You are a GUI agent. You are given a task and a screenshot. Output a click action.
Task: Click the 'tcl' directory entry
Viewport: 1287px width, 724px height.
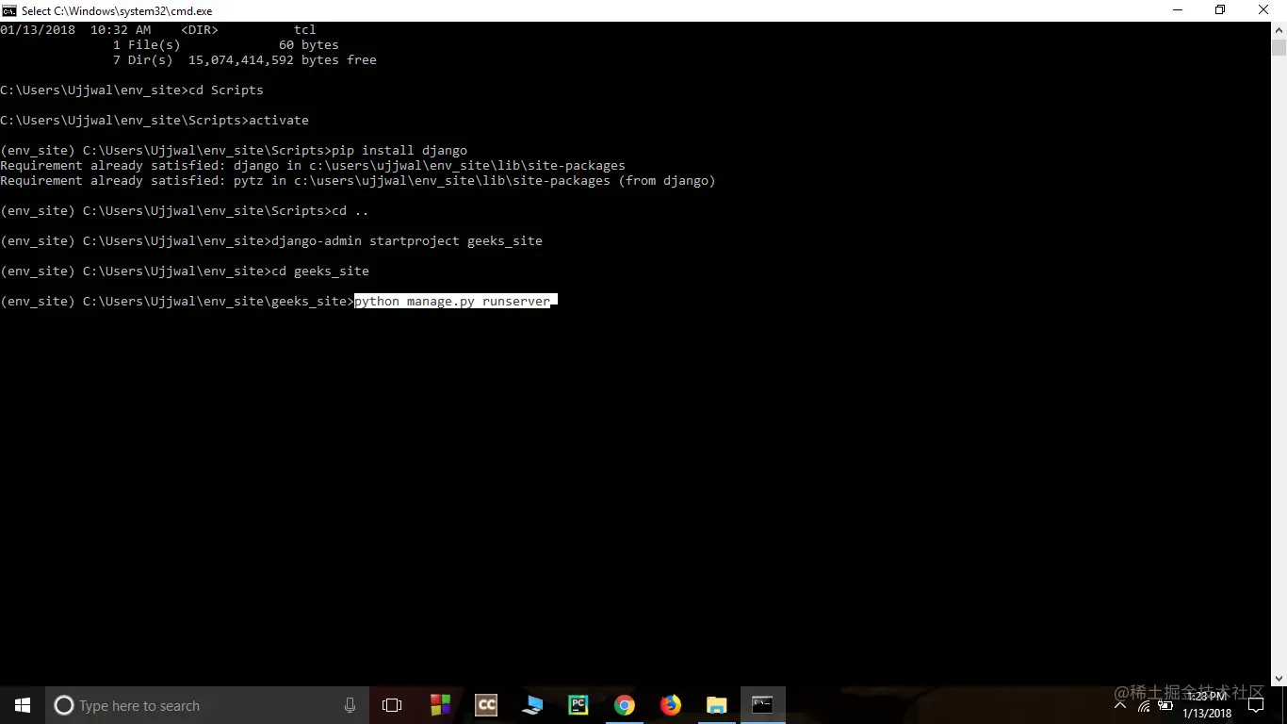305,29
